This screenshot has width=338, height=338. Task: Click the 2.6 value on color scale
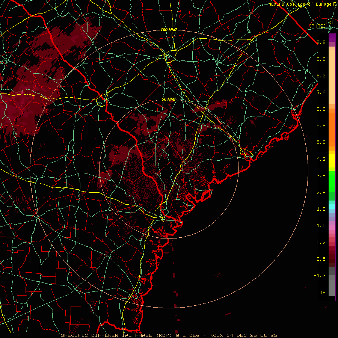(x=321, y=193)
